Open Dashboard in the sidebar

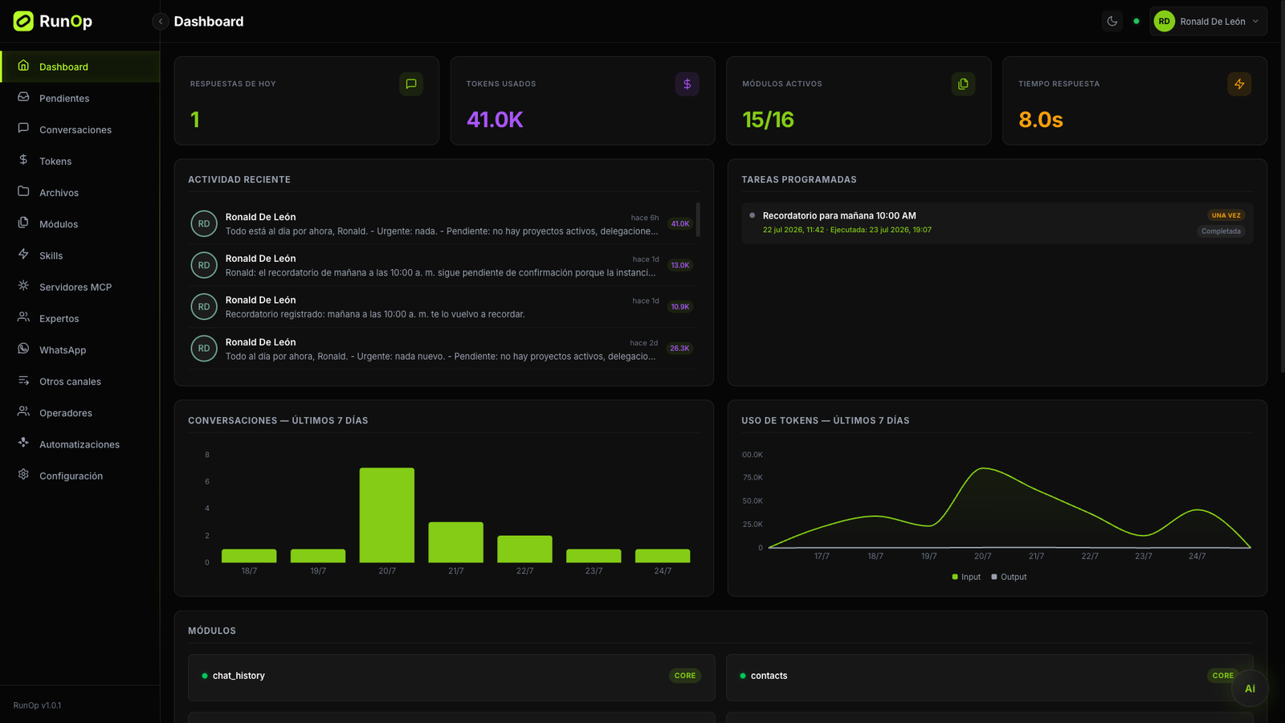[x=80, y=67]
